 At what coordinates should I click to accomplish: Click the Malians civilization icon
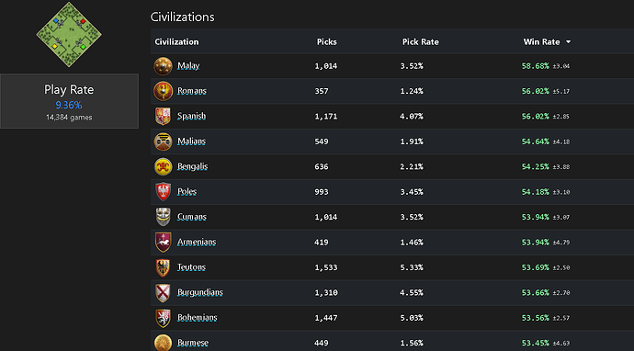tap(163, 142)
